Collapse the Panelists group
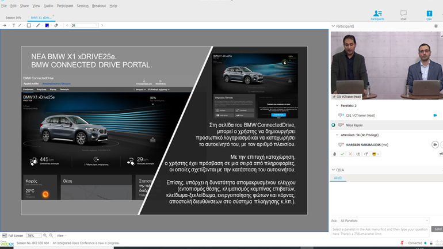 337,106
